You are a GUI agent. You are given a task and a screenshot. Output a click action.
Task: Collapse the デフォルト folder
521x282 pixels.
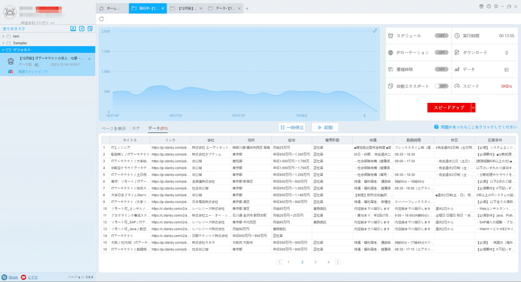(x=3, y=50)
